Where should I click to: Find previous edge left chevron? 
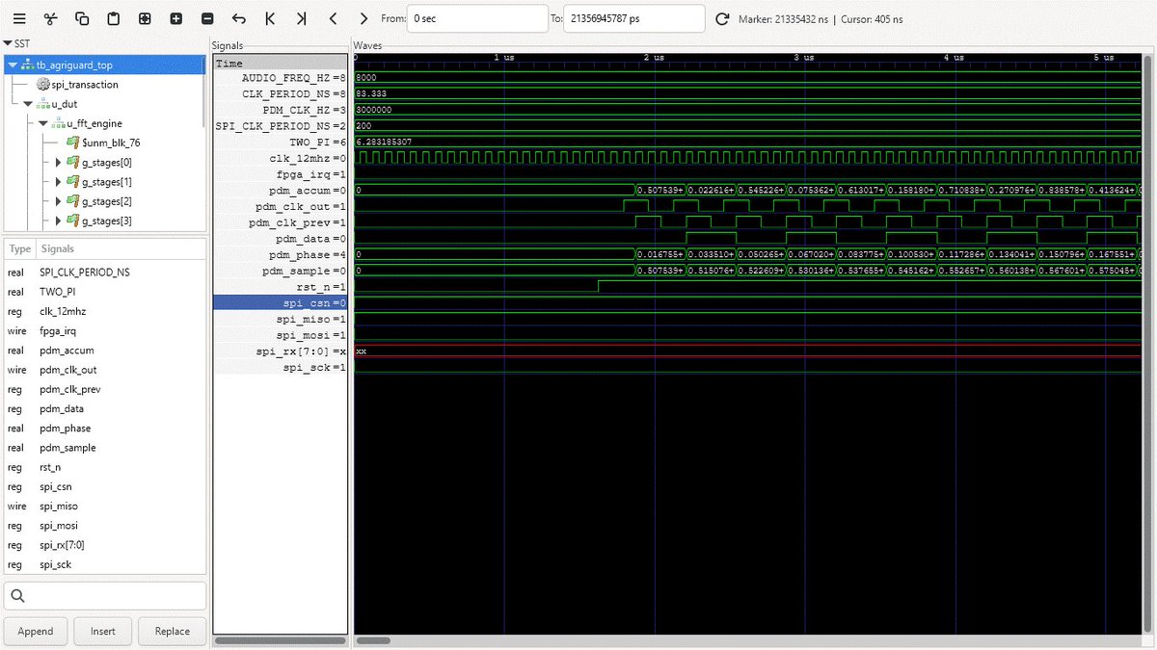pos(333,18)
